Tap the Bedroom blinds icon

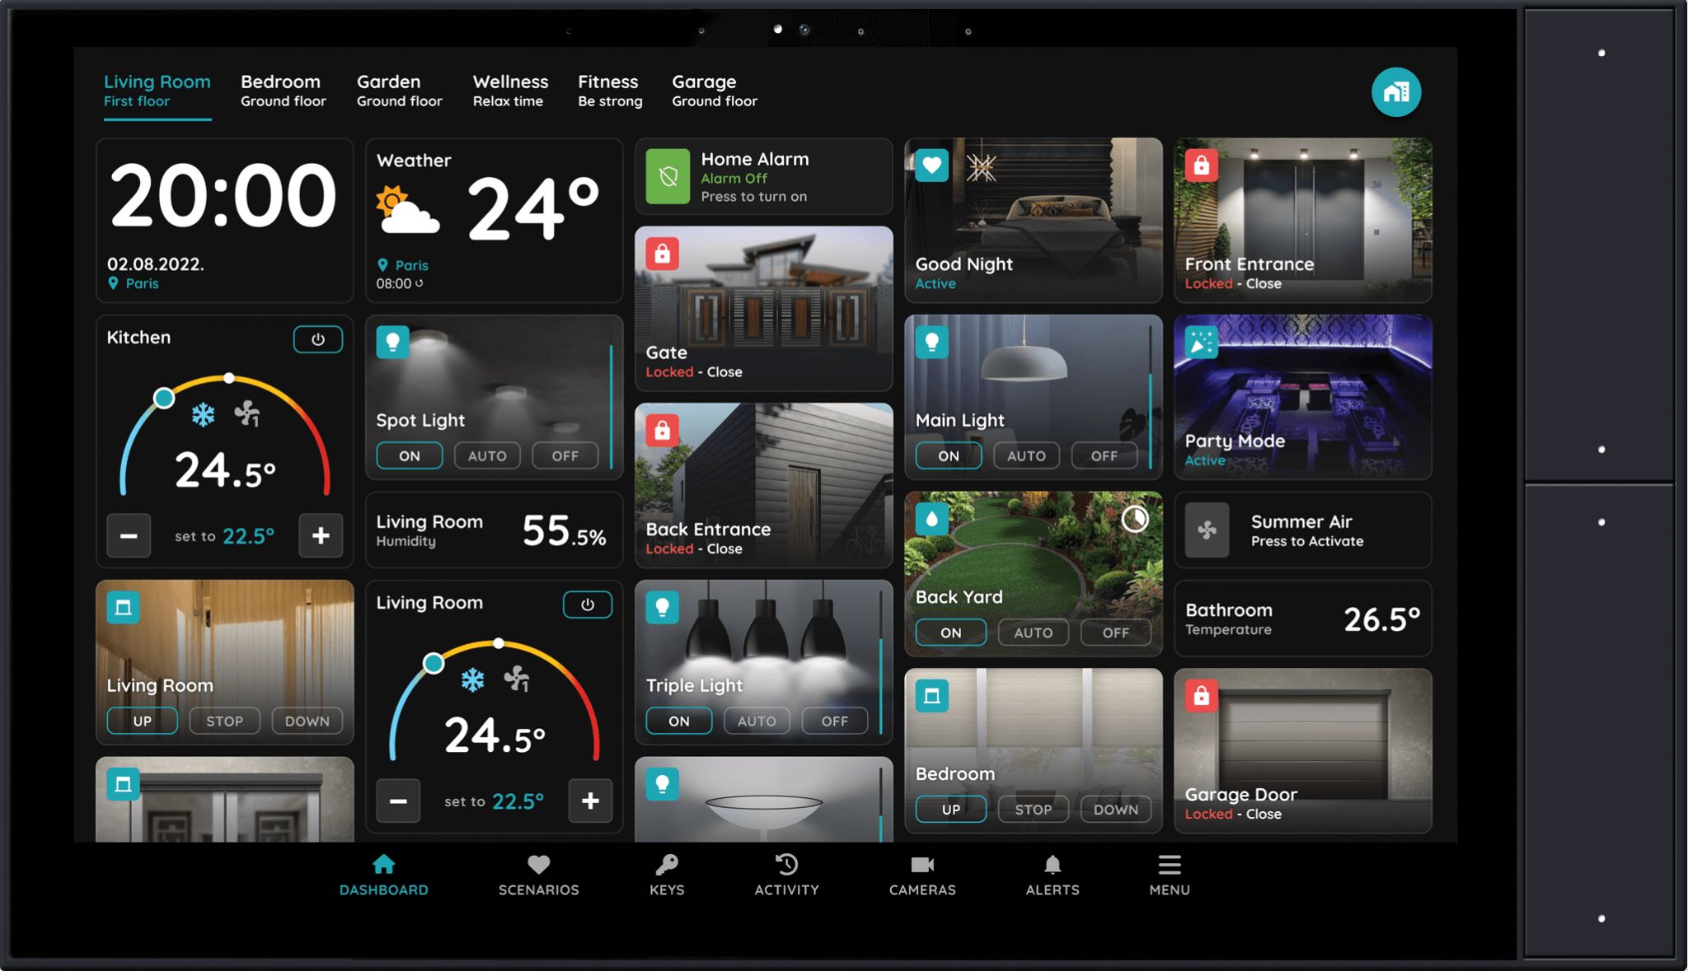tap(931, 696)
